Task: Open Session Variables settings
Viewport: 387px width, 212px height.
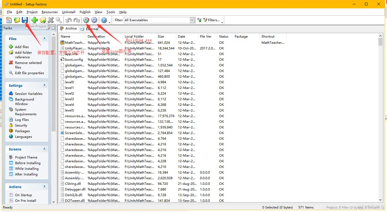Action: pos(26,93)
